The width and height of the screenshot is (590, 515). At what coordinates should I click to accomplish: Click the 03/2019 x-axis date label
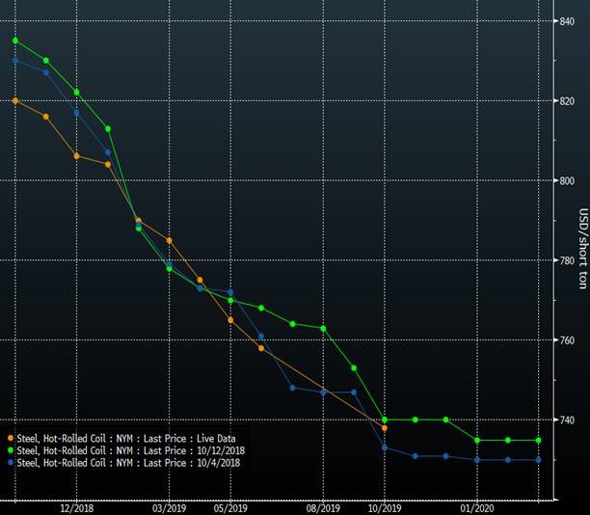(169, 507)
